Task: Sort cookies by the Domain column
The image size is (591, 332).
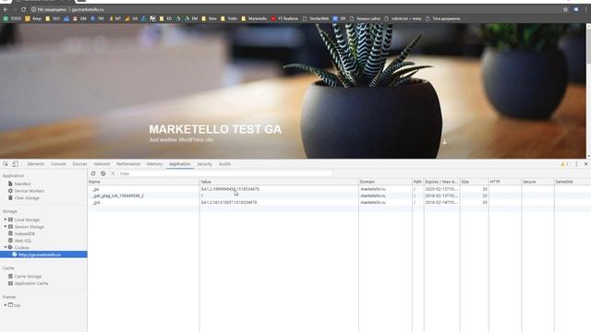Action: click(x=385, y=182)
